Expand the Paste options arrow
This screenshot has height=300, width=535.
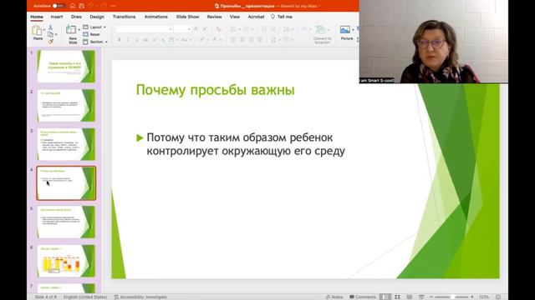click(44, 30)
